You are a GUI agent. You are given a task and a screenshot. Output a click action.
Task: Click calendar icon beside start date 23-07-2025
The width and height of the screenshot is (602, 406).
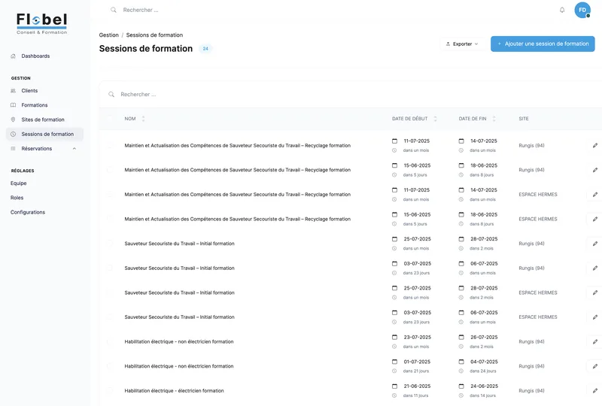[394, 338]
